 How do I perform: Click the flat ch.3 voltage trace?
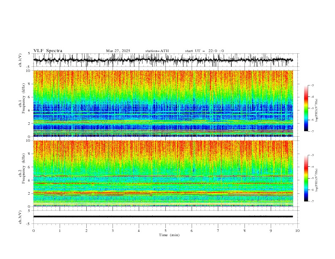[x=163, y=217]
